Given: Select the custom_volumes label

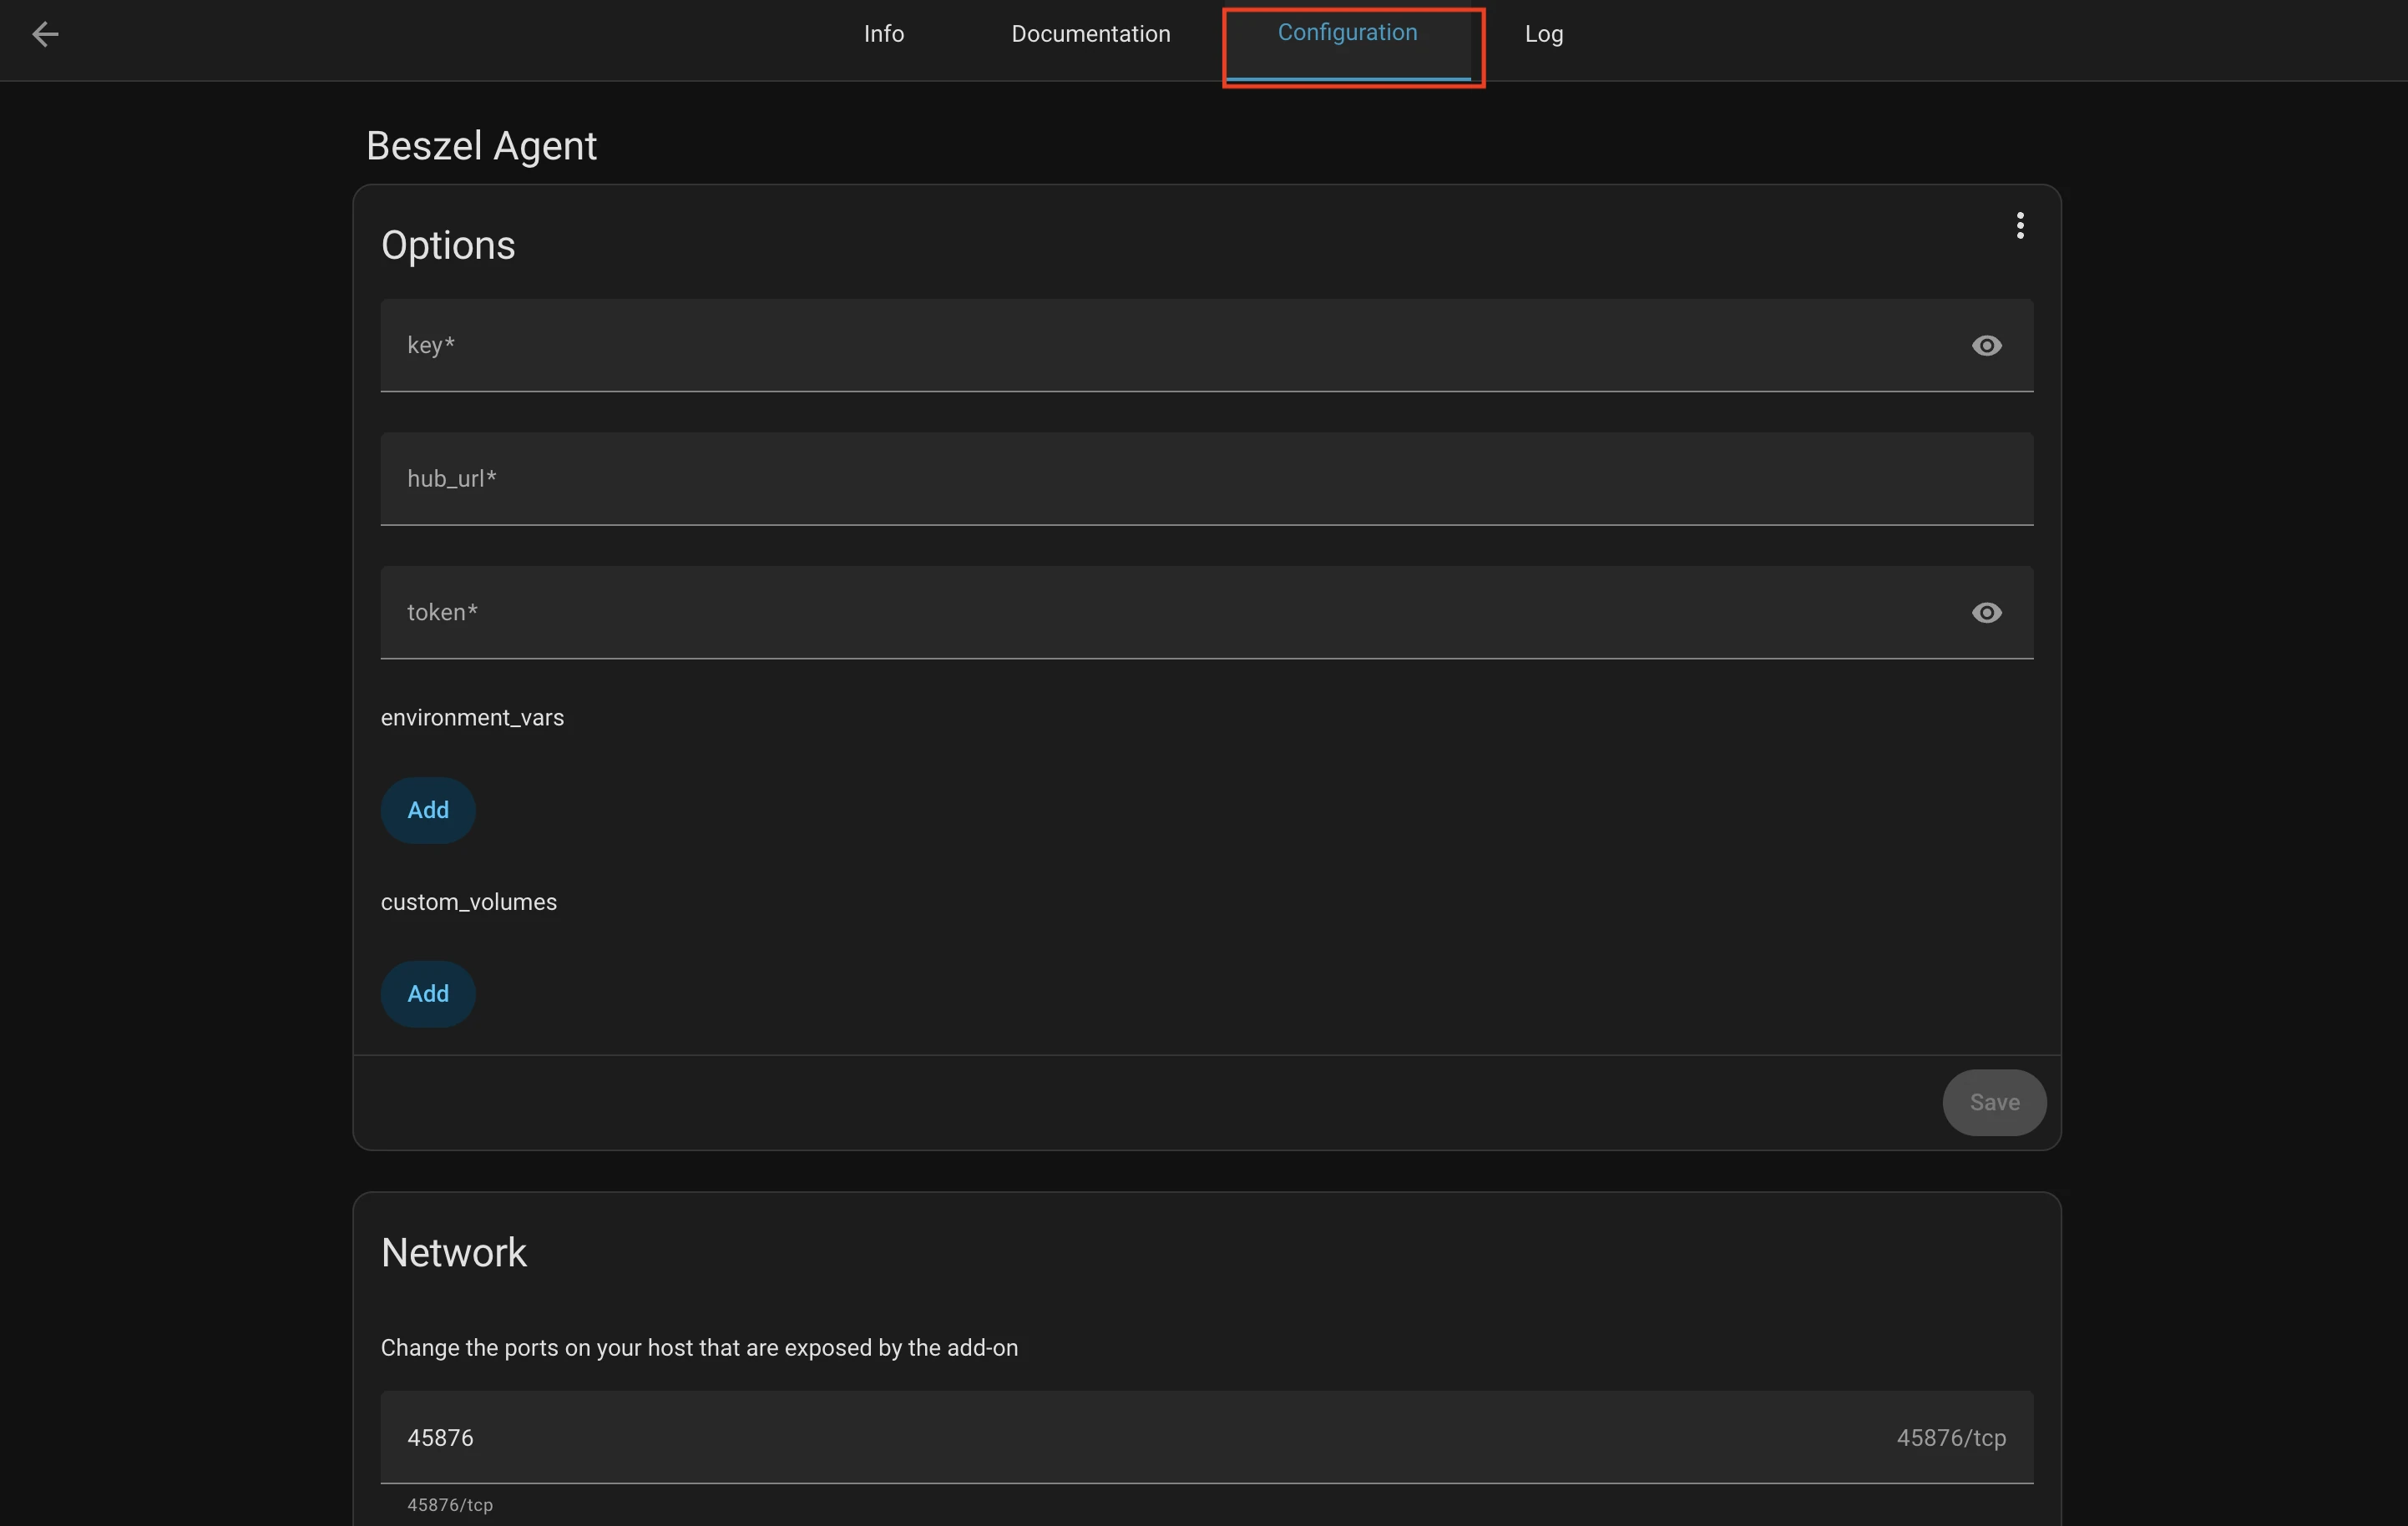Looking at the screenshot, I should [x=469, y=902].
